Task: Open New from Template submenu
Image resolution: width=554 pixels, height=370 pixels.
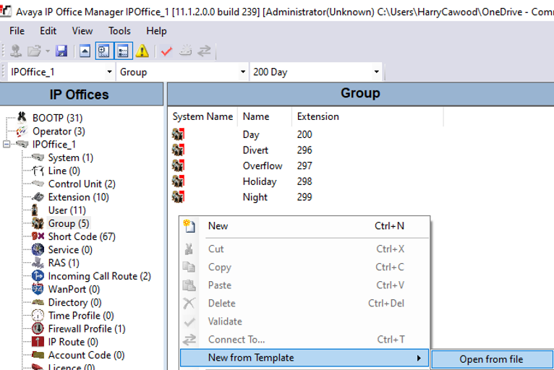Action: (304, 358)
